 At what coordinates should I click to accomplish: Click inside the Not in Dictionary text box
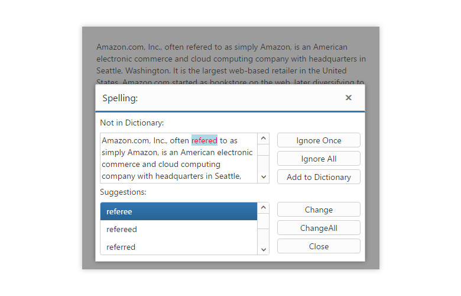pyautogui.click(x=177, y=164)
